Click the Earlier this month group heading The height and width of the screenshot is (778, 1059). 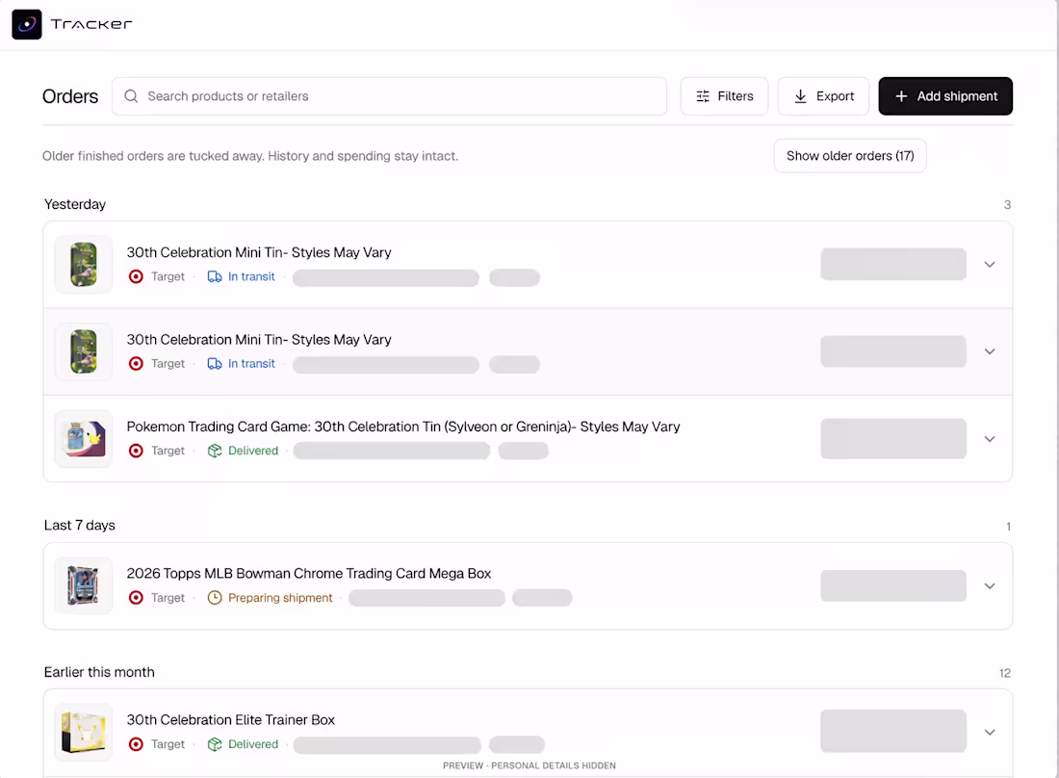[99, 672]
